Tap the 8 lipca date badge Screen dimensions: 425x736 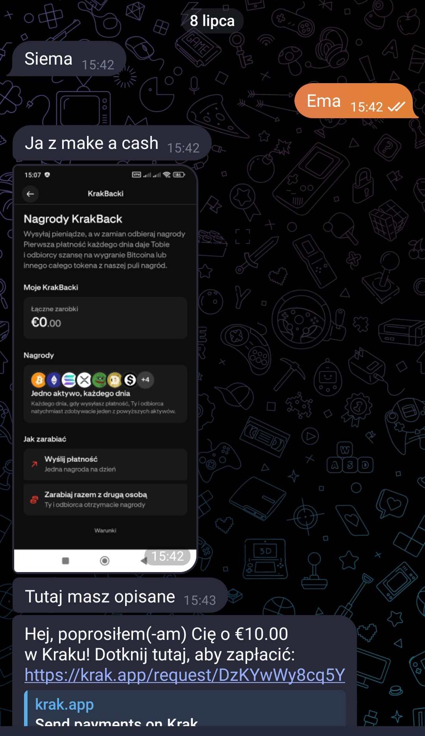coord(212,21)
